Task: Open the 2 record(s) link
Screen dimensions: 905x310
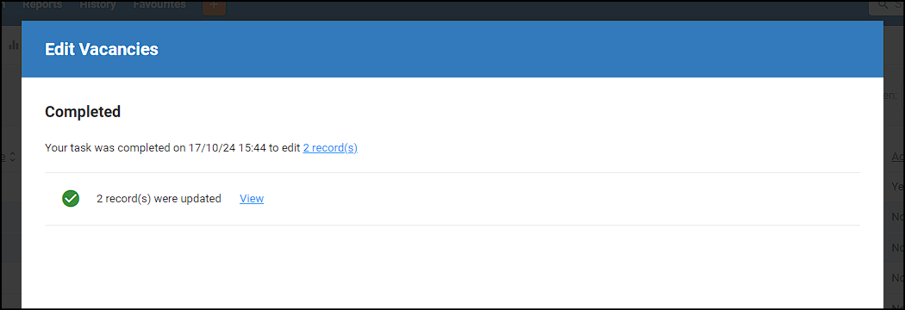Action: pyautogui.click(x=330, y=148)
